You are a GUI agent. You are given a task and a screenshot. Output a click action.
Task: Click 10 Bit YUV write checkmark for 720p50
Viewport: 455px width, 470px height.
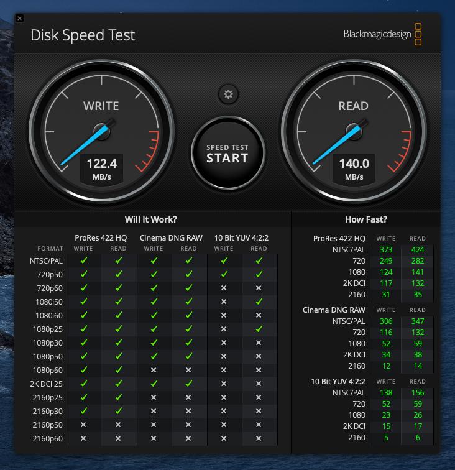[x=224, y=274]
